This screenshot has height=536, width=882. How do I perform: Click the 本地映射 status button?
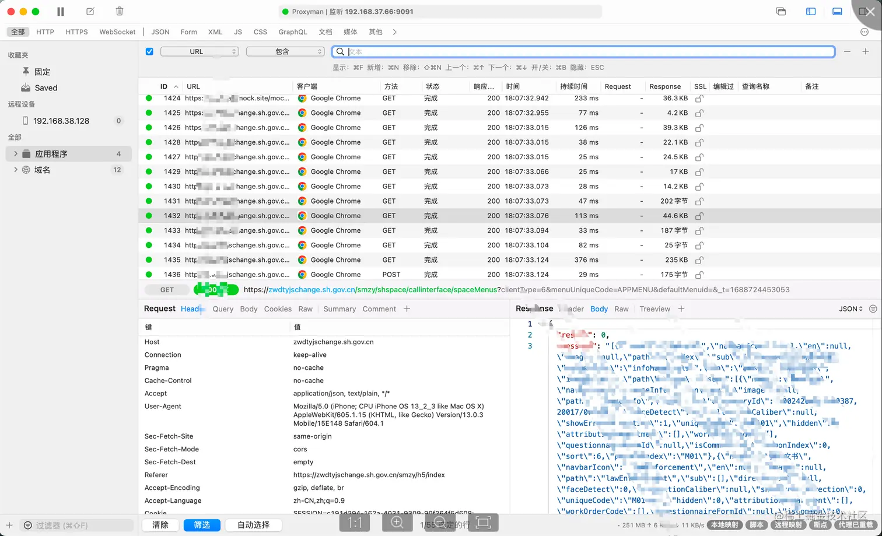pos(724,525)
